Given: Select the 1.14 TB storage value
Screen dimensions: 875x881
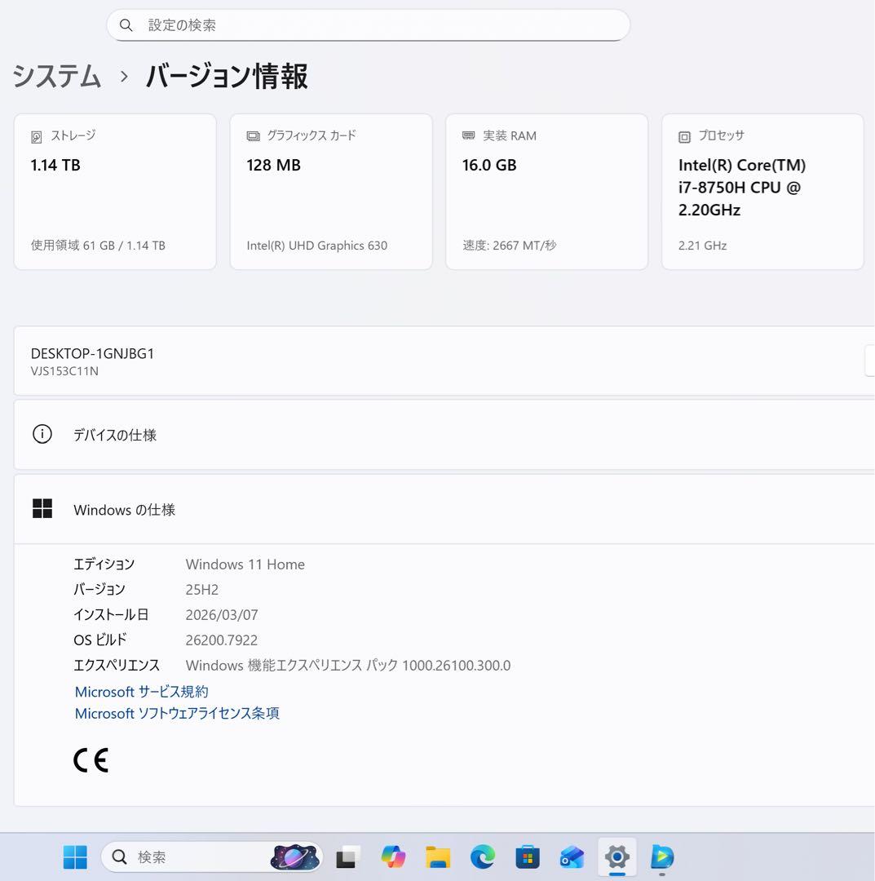Looking at the screenshot, I should point(55,165).
